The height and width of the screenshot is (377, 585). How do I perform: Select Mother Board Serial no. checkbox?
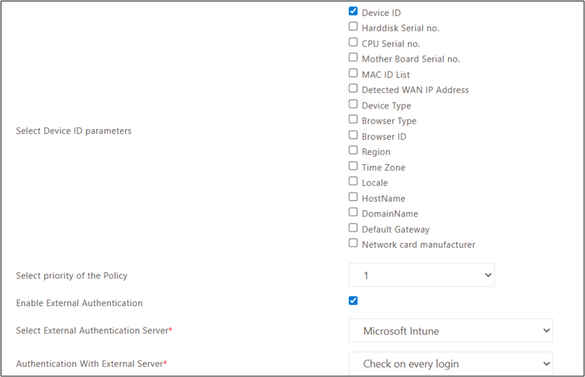353,57
